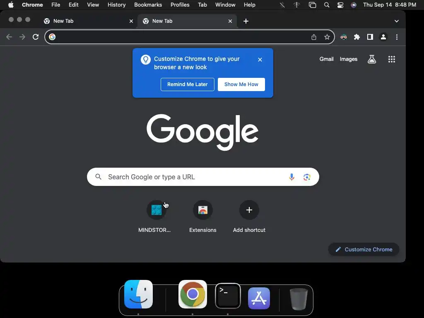This screenshot has width=424, height=318.
Task: Open the History menu
Action: coord(116,5)
